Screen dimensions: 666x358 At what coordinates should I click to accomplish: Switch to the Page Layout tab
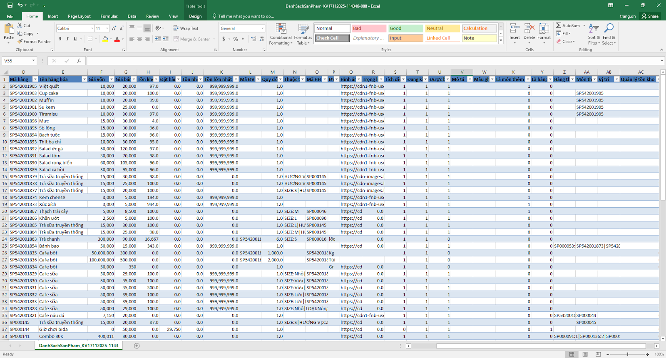pos(79,16)
